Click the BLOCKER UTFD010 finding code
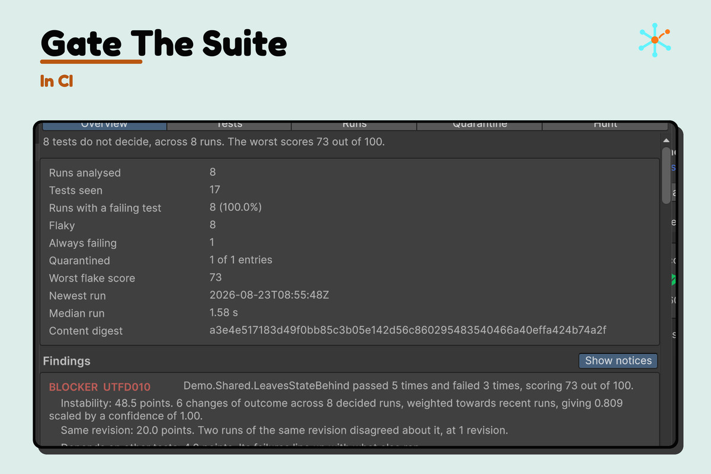The image size is (711, 474). click(100, 387)
